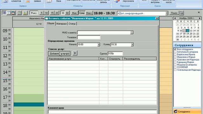Screen dimensions: 203x114
Task: Click the Сумма field showing 0,00р
Action: 115,54
